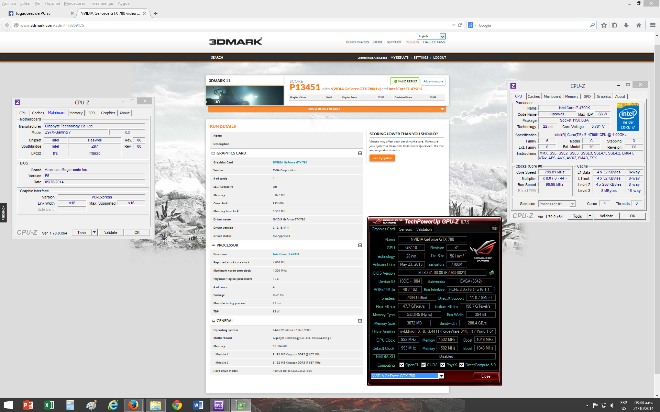Open Validation tab in GPU-Z
The width and height of the screenshot is (660, 412).
coord(424,229)
